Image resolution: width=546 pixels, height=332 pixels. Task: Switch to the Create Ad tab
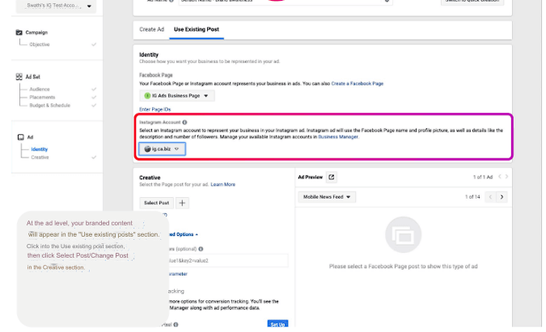151,30
